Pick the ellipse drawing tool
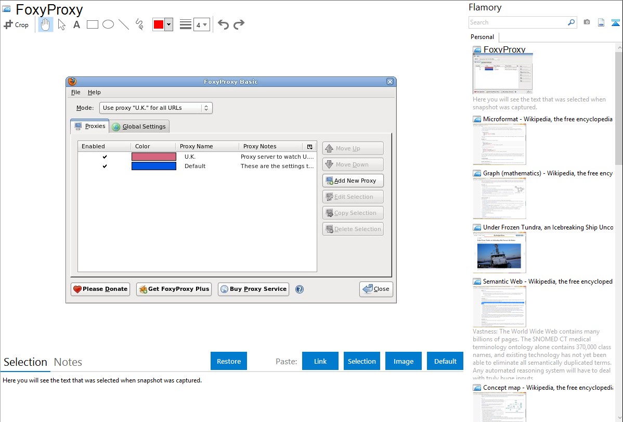This screenshot has width=623, height=422. (x=108, y=24)
